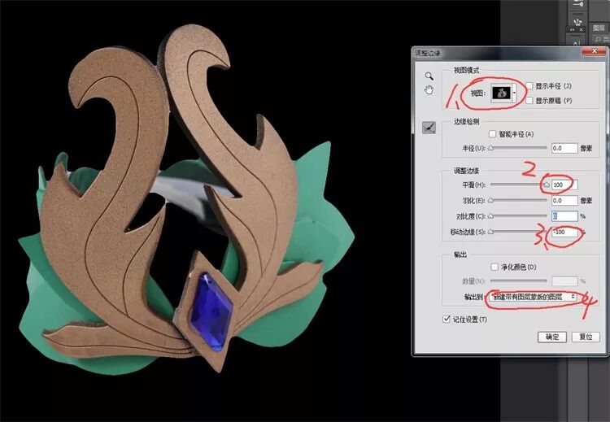This screenshot has width=610, height=422.
Task: Click the 输出 group label
Action: (x=460, y=255)
